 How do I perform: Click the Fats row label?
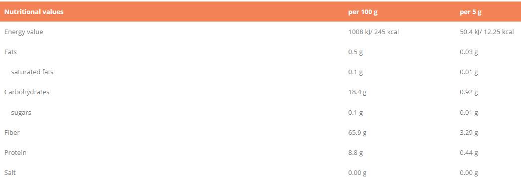click(10, 52)
